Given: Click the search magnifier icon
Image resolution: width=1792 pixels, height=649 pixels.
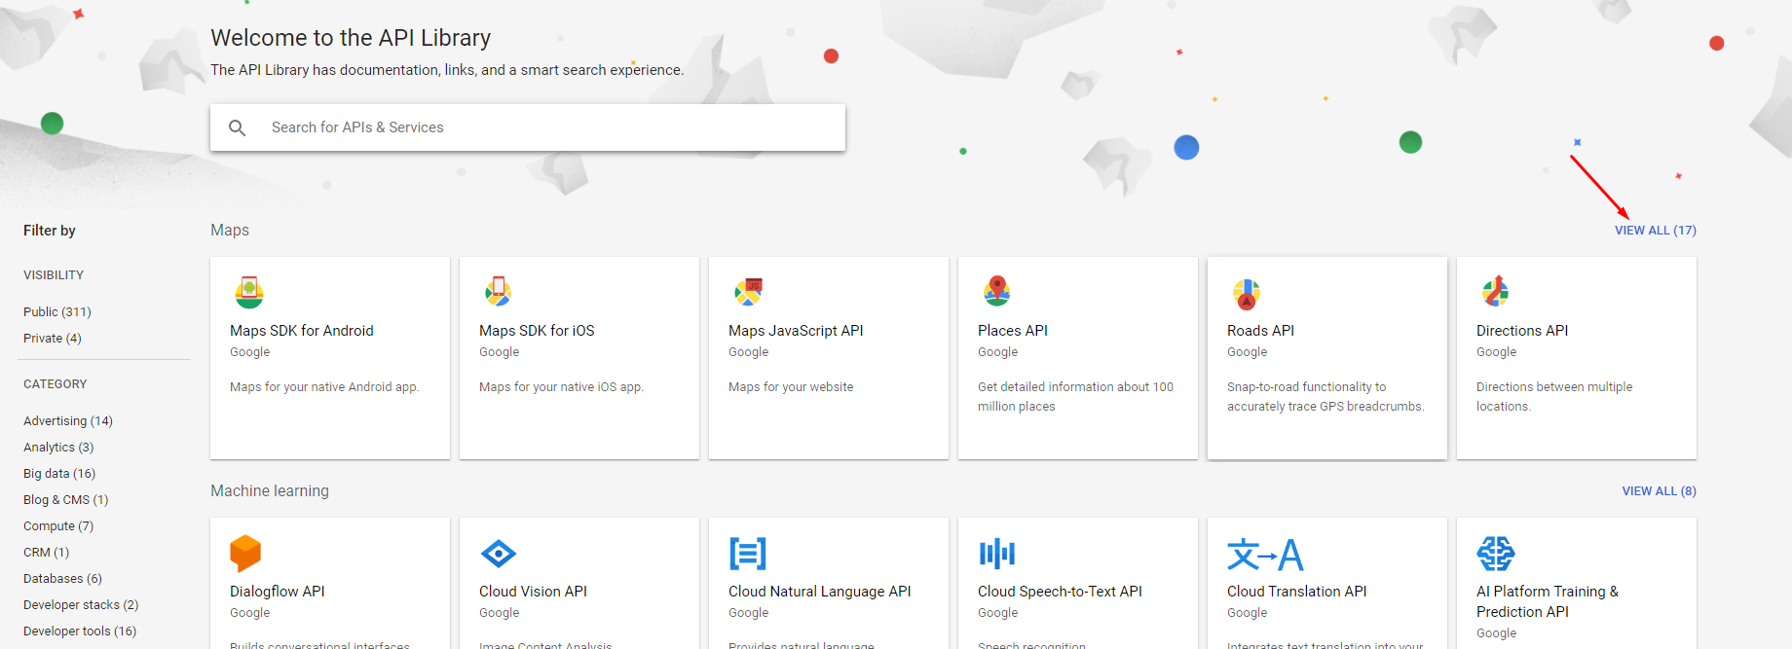Looking at the screenshot, I should 237,127.
